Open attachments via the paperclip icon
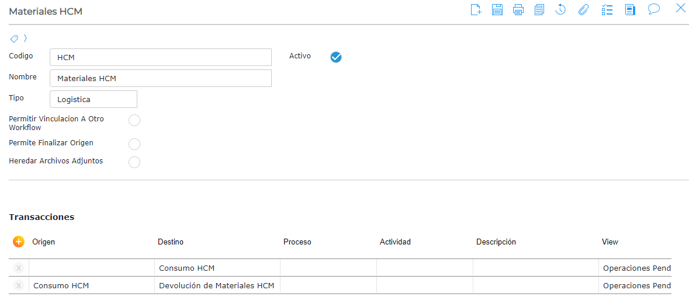Image resolution: width=689 pixels, height=297 pixels. [x=583, y=9]
